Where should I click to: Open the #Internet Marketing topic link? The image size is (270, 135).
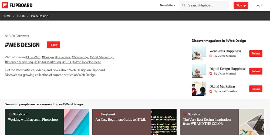tap(19, 62)
